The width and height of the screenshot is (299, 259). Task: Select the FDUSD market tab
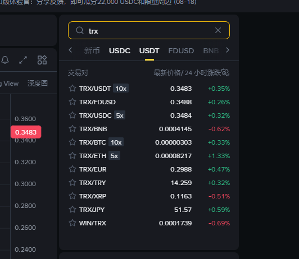point(181,51)
